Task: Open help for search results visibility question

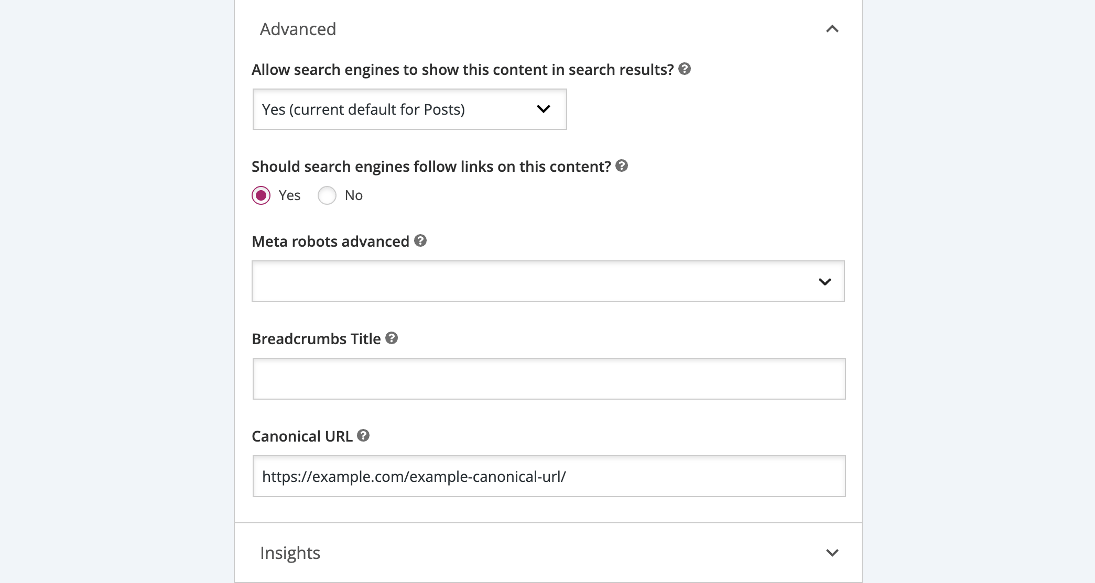Action: click(x=684, y=69)
